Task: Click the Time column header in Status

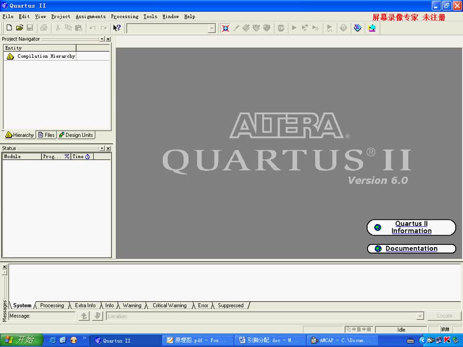Action: [x=82, y=156]
